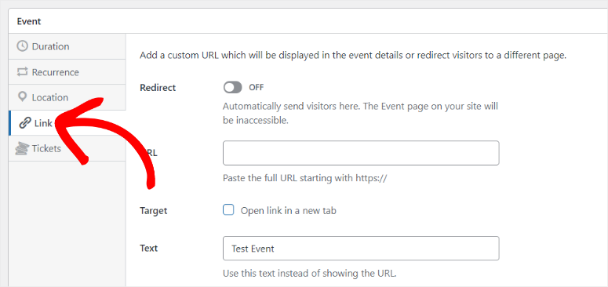Click the 'Target' field label
This screenshot has height=287, width=608.
click(x=153, y=211)
